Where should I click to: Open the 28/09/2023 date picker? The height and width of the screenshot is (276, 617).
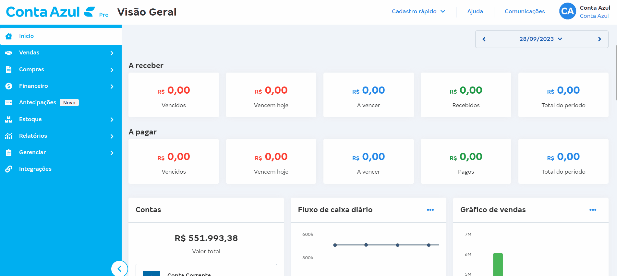541,39
